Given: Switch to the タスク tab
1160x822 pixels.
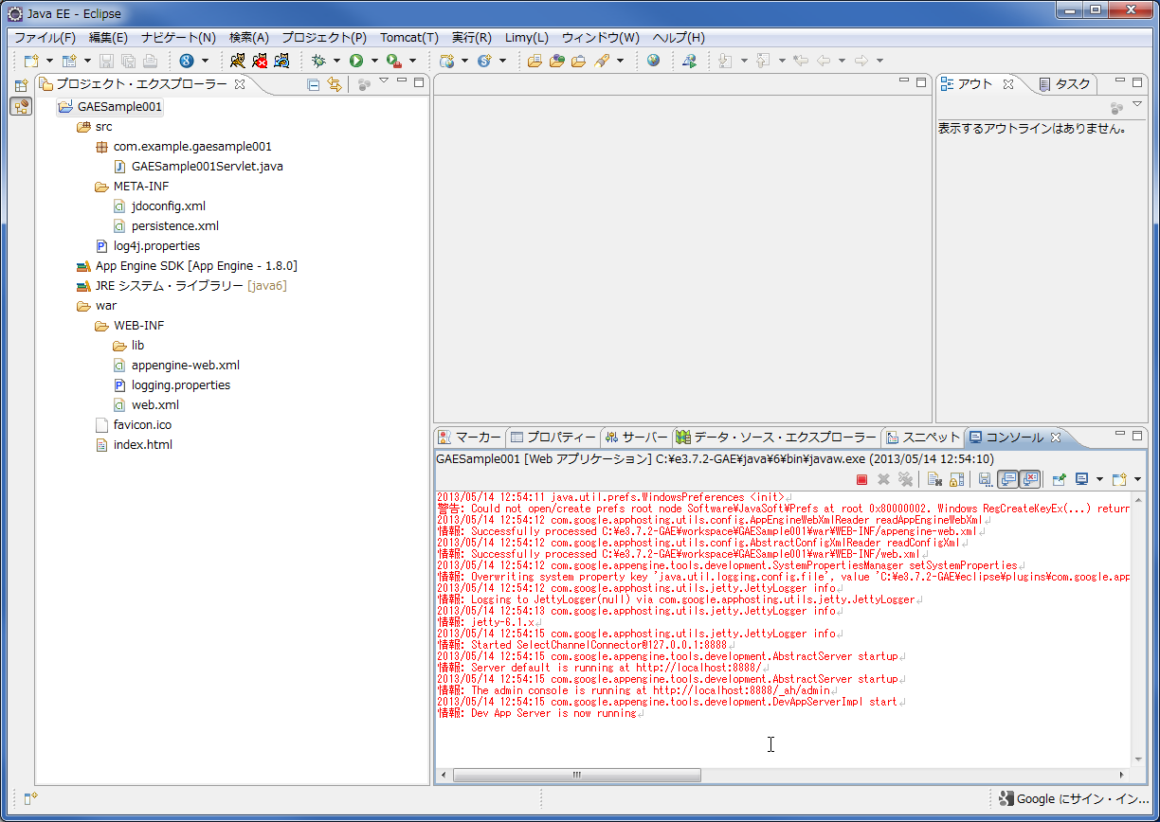Looking at the screenshot, I should (1063, 84).
